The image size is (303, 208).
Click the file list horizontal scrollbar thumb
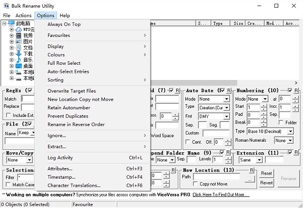point(194,82)
